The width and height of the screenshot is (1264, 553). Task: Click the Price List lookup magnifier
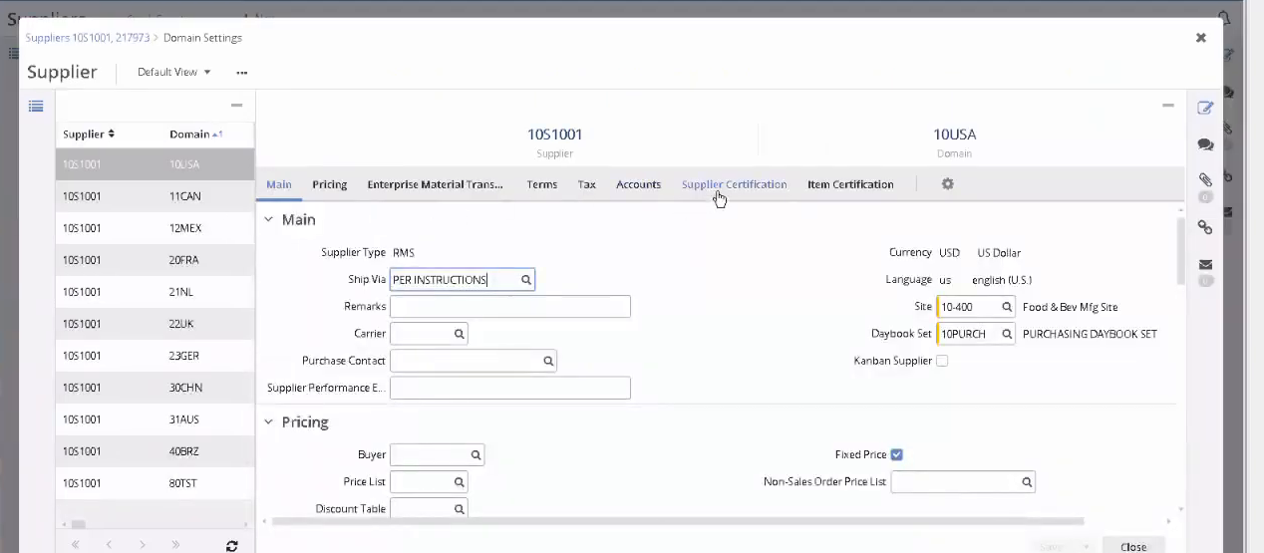(x=459, y=482)
